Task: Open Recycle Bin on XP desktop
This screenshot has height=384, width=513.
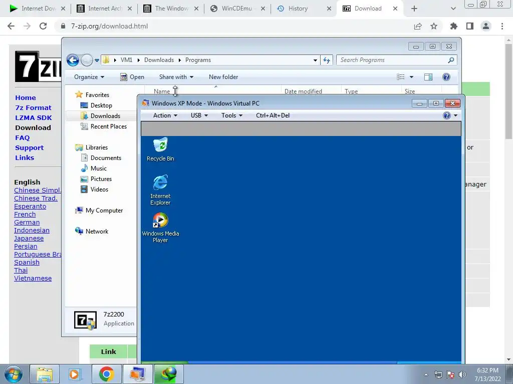Action: (160, 149)
